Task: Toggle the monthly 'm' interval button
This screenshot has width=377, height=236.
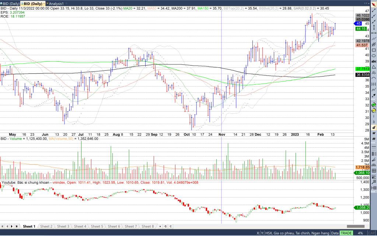Action: click(x=374, y=138)
